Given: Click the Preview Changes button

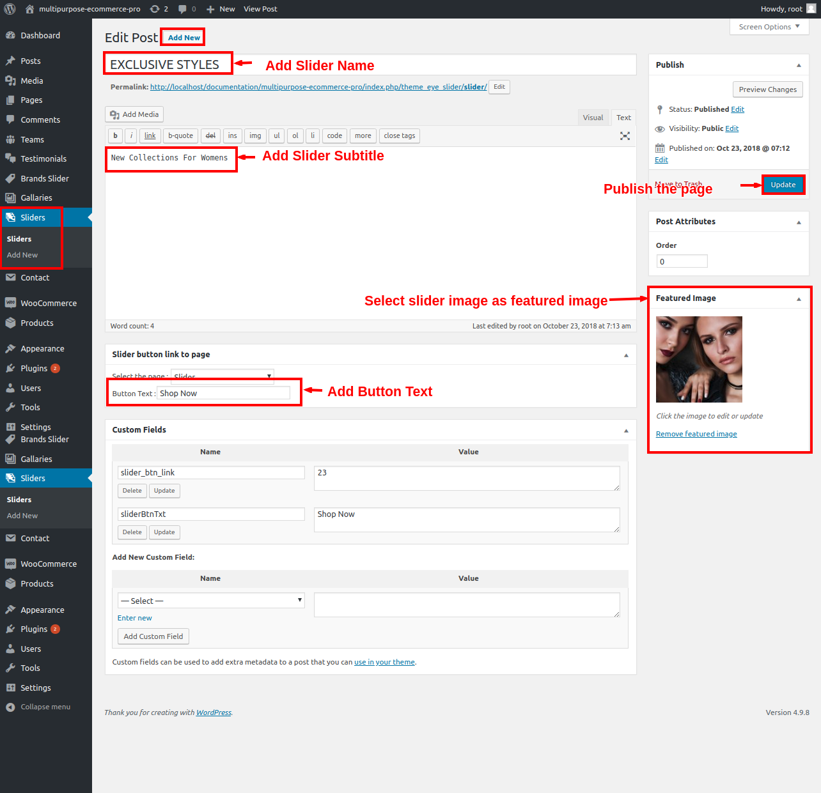Looking at the screenshot, I should [767, 89].
